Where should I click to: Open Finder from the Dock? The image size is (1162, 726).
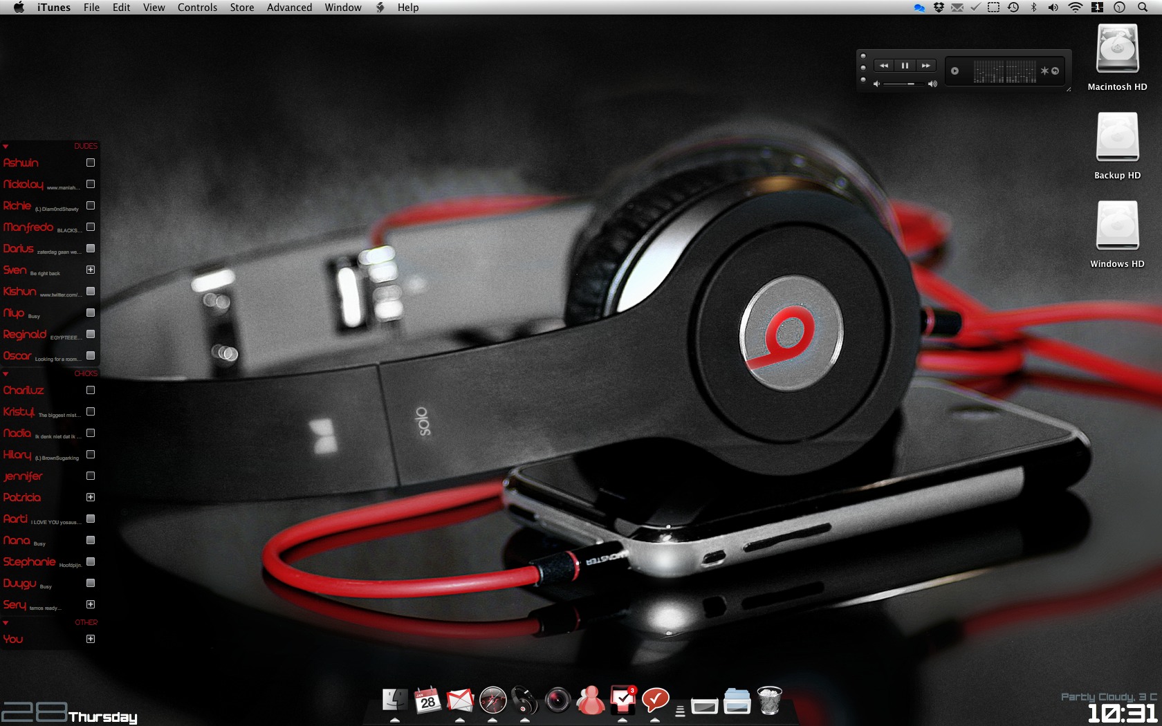tap(395, 700)
